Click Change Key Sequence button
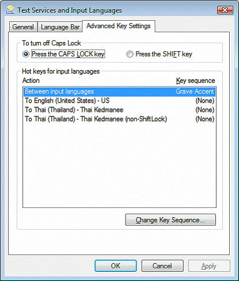This screenshot has height=281, width=239. click(170, 220)
